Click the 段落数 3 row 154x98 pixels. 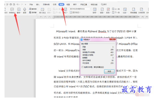[98, 58]
